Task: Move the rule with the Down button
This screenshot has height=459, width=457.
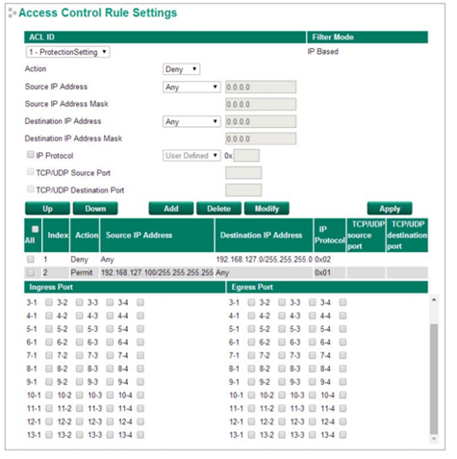Action: click(95, 209)
